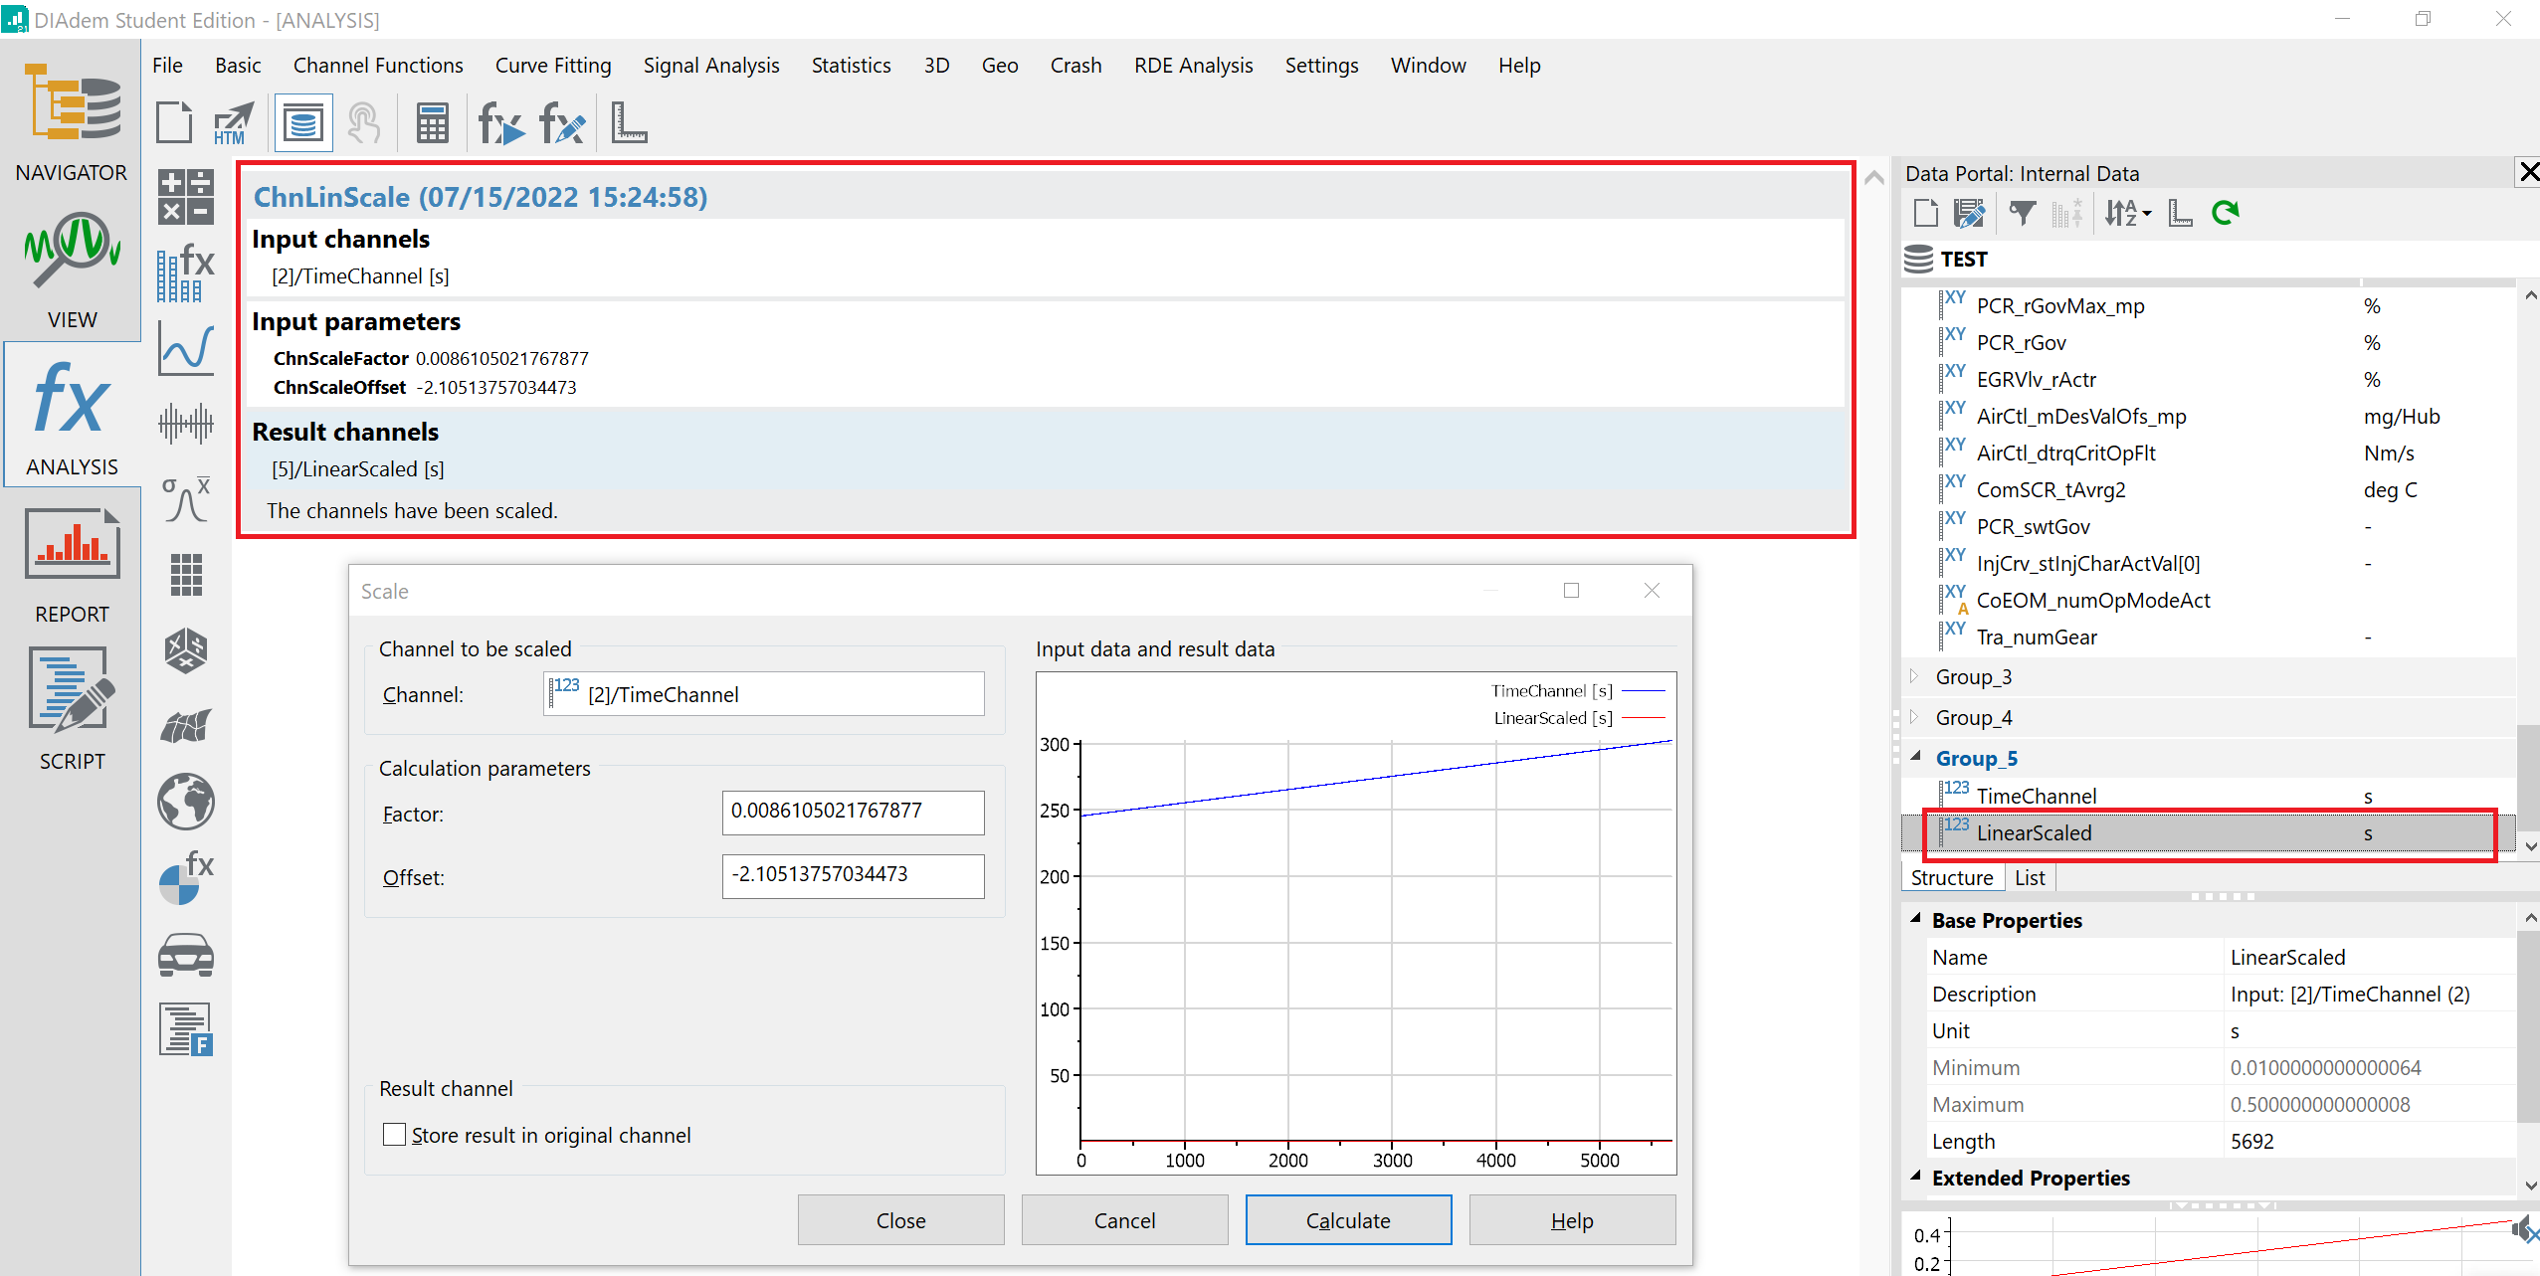Click Cancel in Scale dialog
The height and width of the screenshot is (1276, 2540).
pyautogui.click(x=1124, y=1220)
